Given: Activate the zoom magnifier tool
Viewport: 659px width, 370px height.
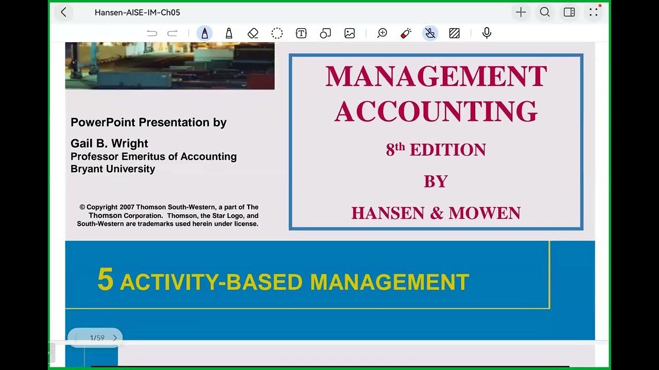Looking at the screenshot, I should point(382,33).
